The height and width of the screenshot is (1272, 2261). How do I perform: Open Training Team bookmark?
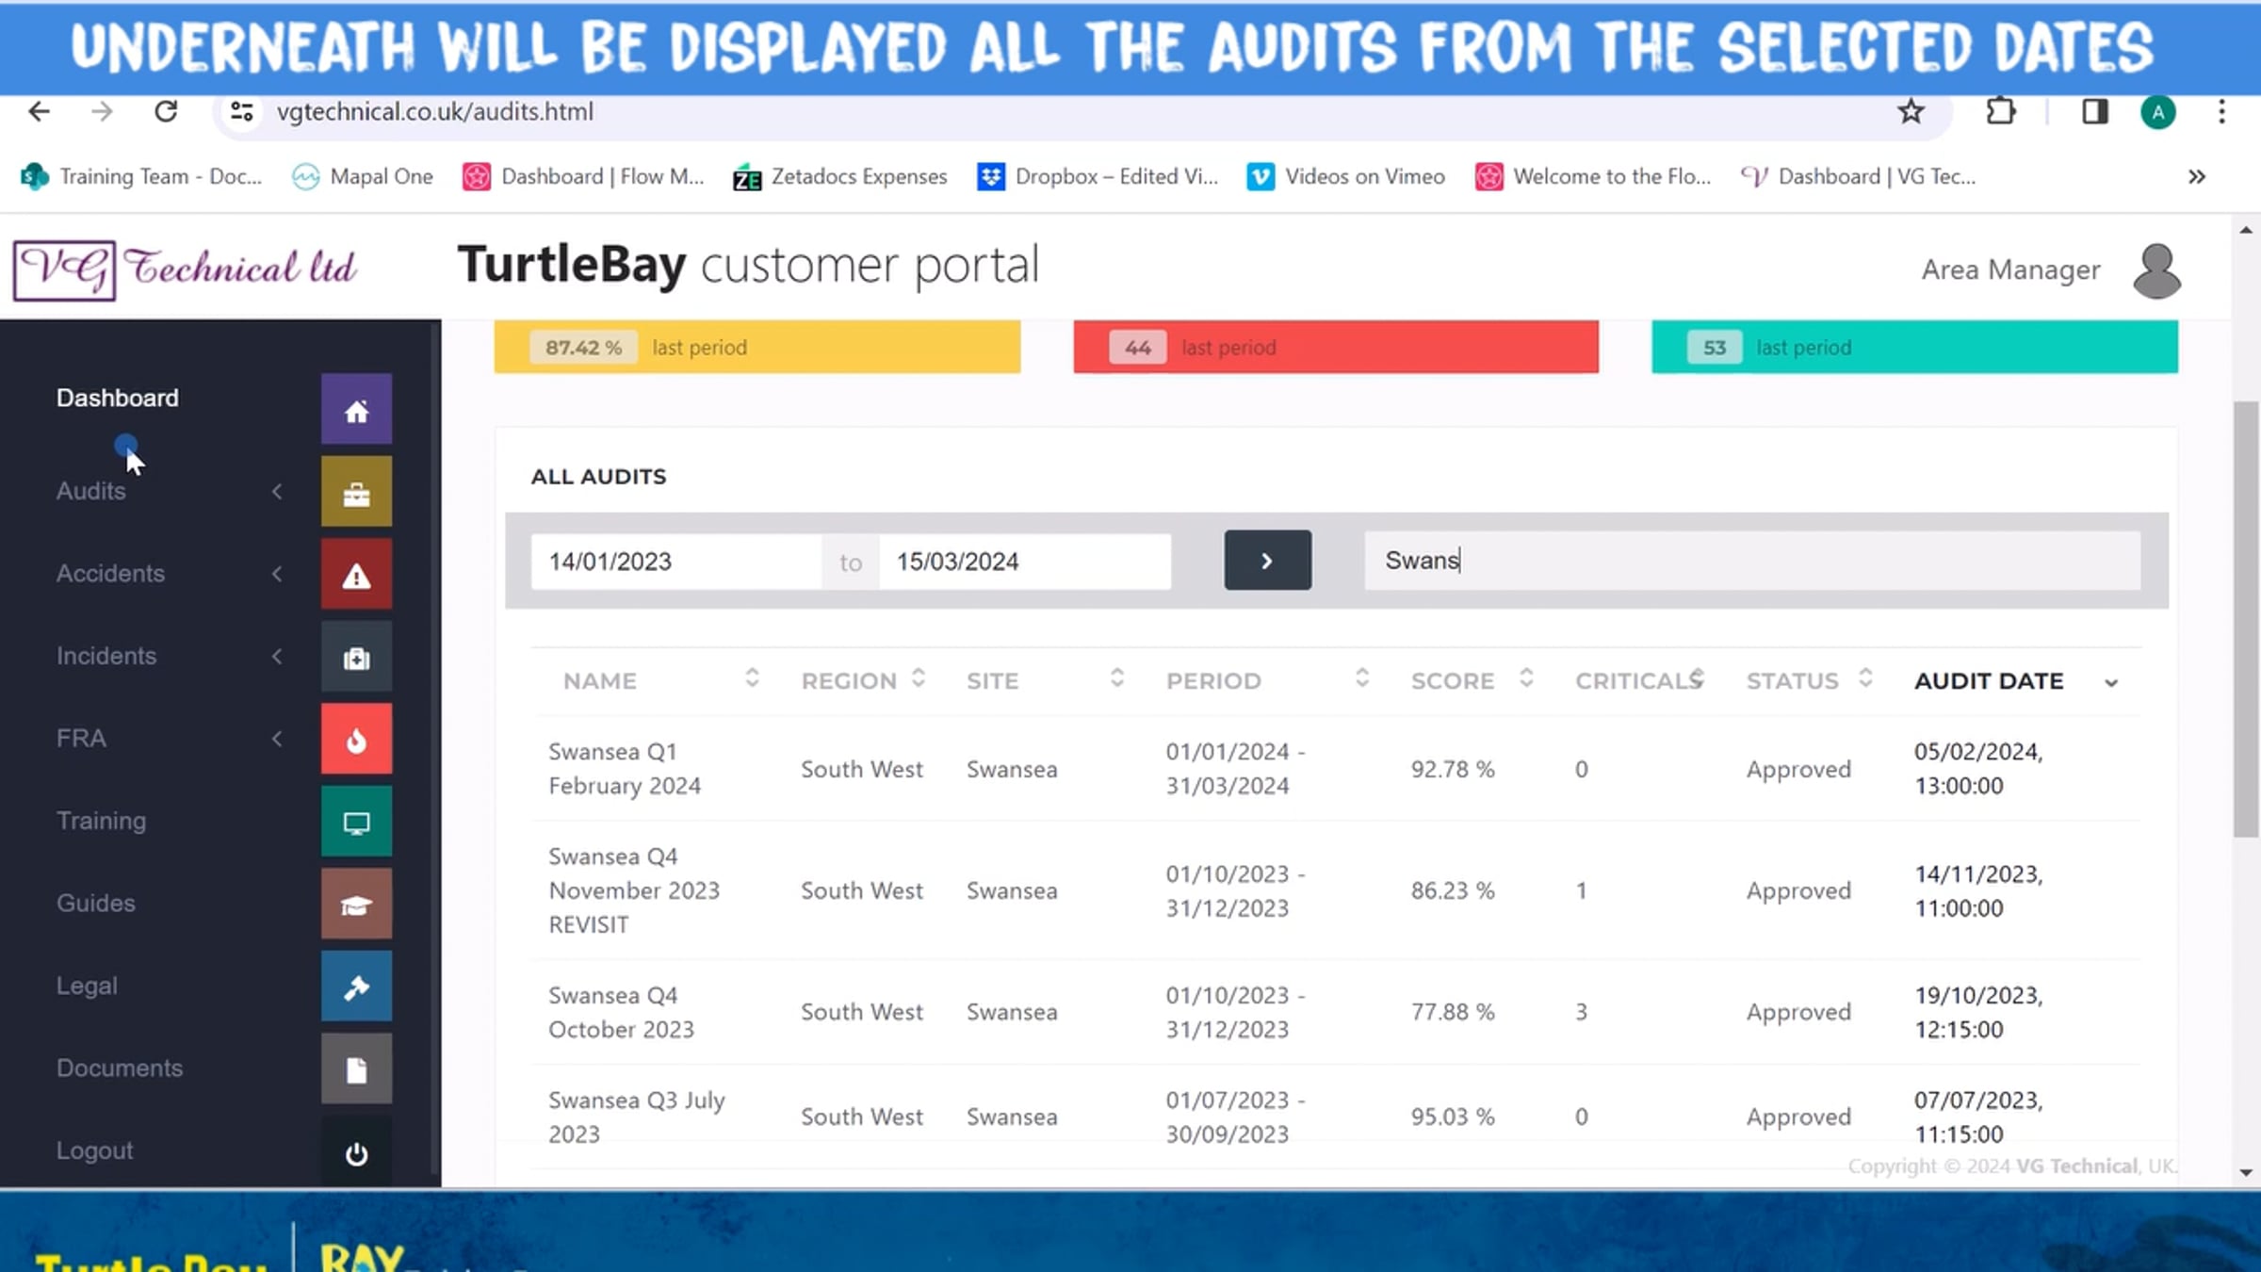(x=141, y=176)
